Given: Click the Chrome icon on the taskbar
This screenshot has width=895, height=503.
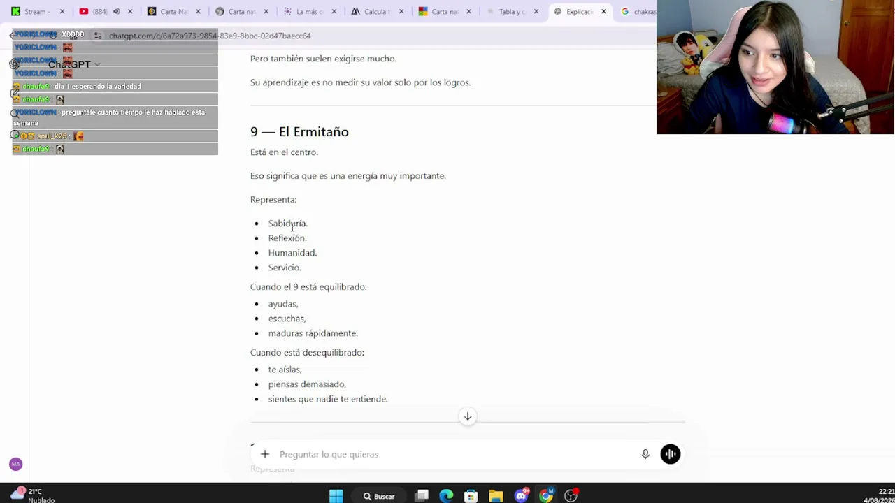Looking at the screenshot, I should click(x=546, y=496).
